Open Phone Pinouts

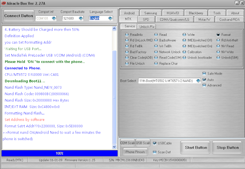pos(135,152)
